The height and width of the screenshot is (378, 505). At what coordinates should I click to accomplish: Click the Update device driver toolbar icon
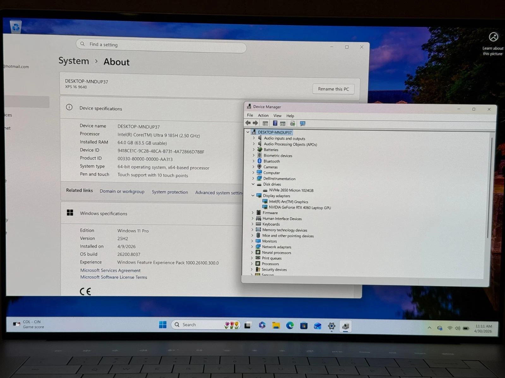click(x=293, y=124)
